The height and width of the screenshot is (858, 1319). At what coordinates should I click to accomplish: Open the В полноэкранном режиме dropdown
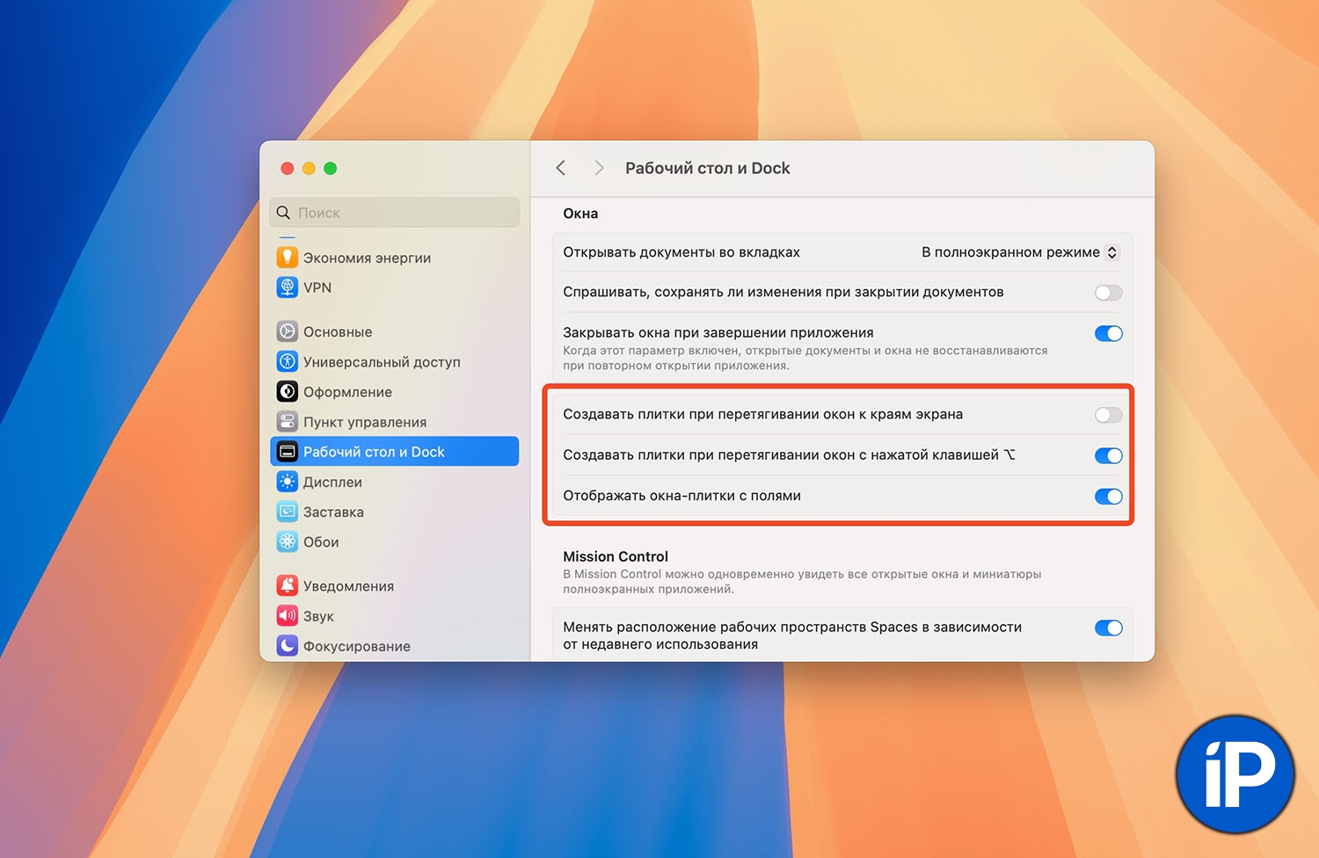1020,252
